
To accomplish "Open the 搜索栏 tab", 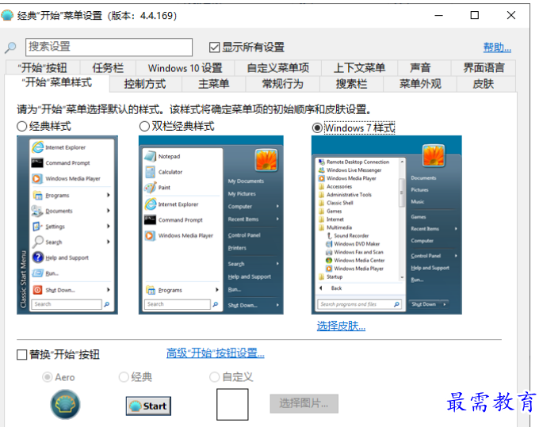I will [351, 84].
